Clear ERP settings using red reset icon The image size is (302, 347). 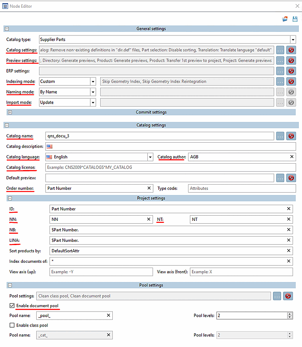click(291, 71)
